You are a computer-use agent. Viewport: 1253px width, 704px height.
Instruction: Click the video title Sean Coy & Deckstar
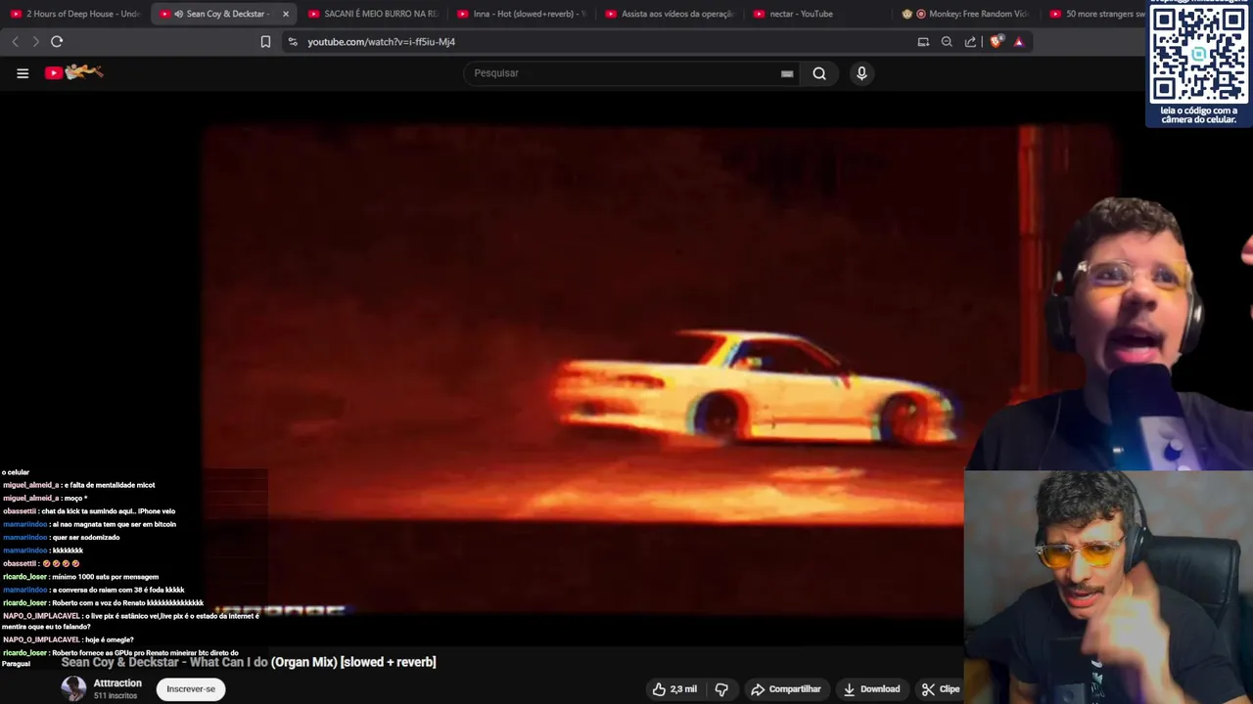249,662
